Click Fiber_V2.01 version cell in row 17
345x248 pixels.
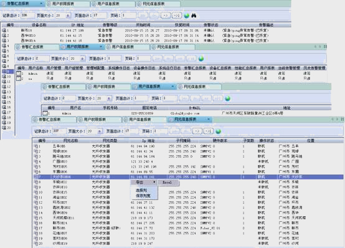click(210, 228)
